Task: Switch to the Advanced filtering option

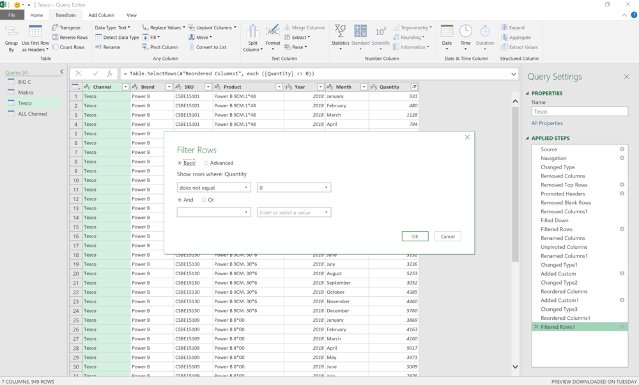Action: 206,163
